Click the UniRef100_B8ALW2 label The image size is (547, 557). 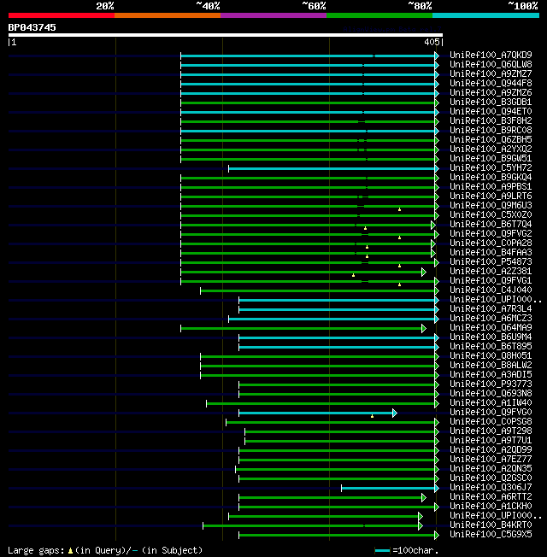(x=491, y=365)
